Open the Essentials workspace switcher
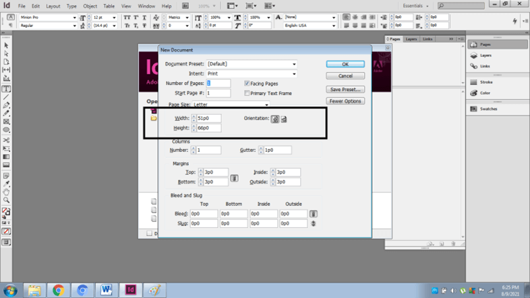Image resolution: width=530 pixels, height=298 pixels. click(416, 6)
